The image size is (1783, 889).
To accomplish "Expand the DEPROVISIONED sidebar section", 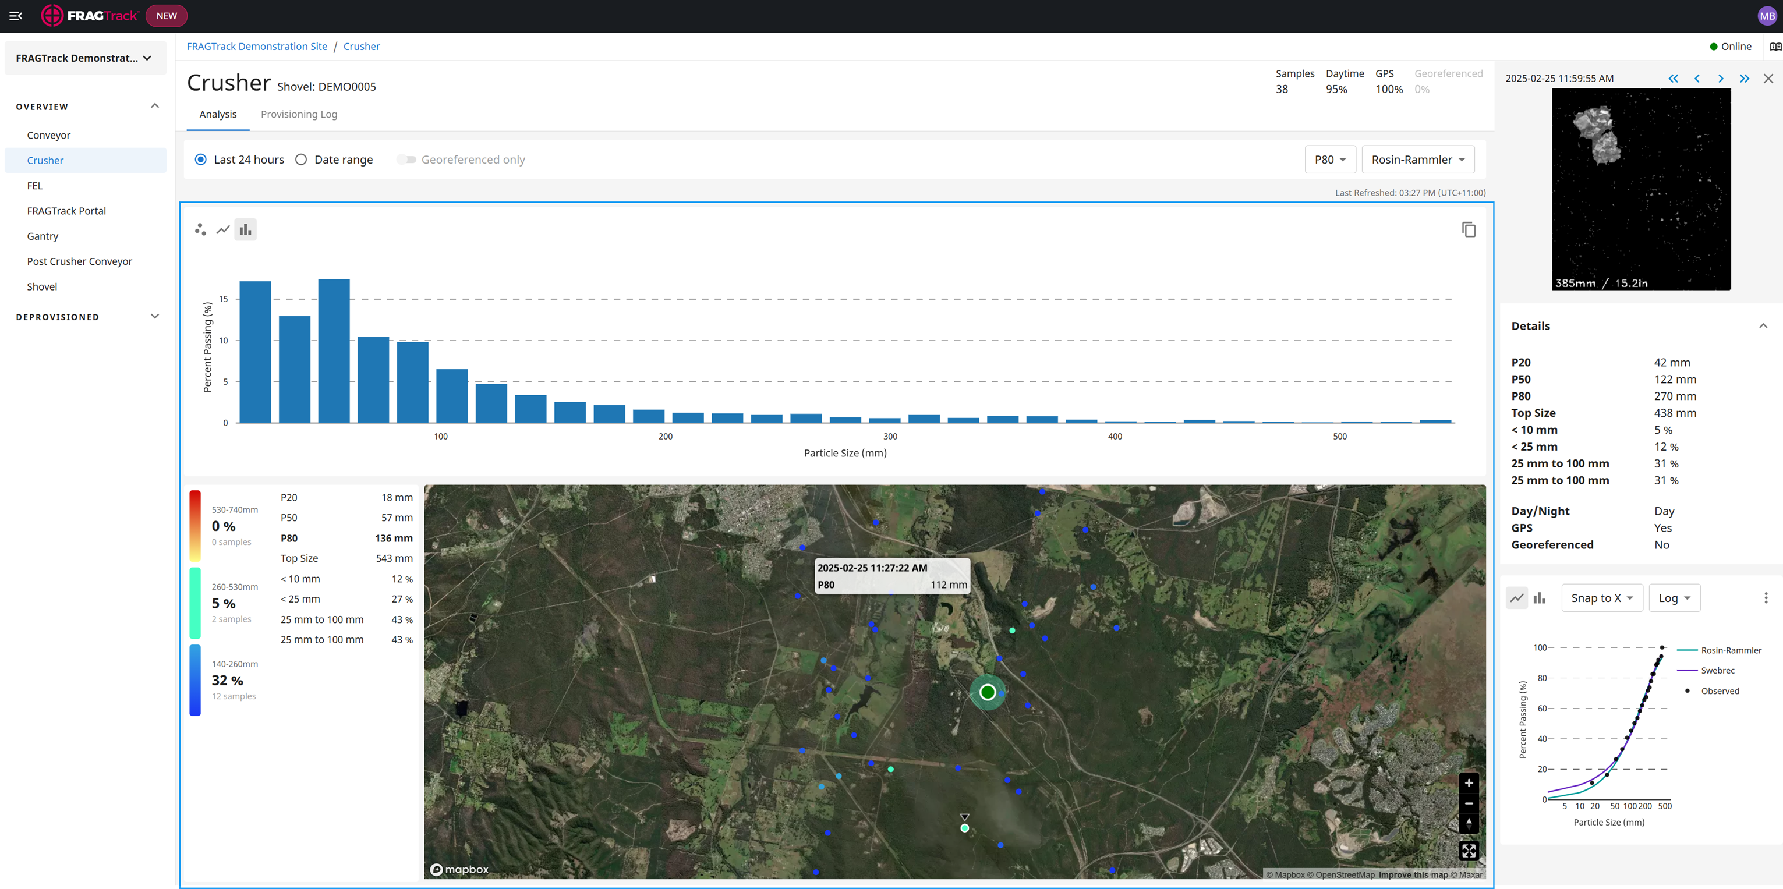I will point(154,316).
